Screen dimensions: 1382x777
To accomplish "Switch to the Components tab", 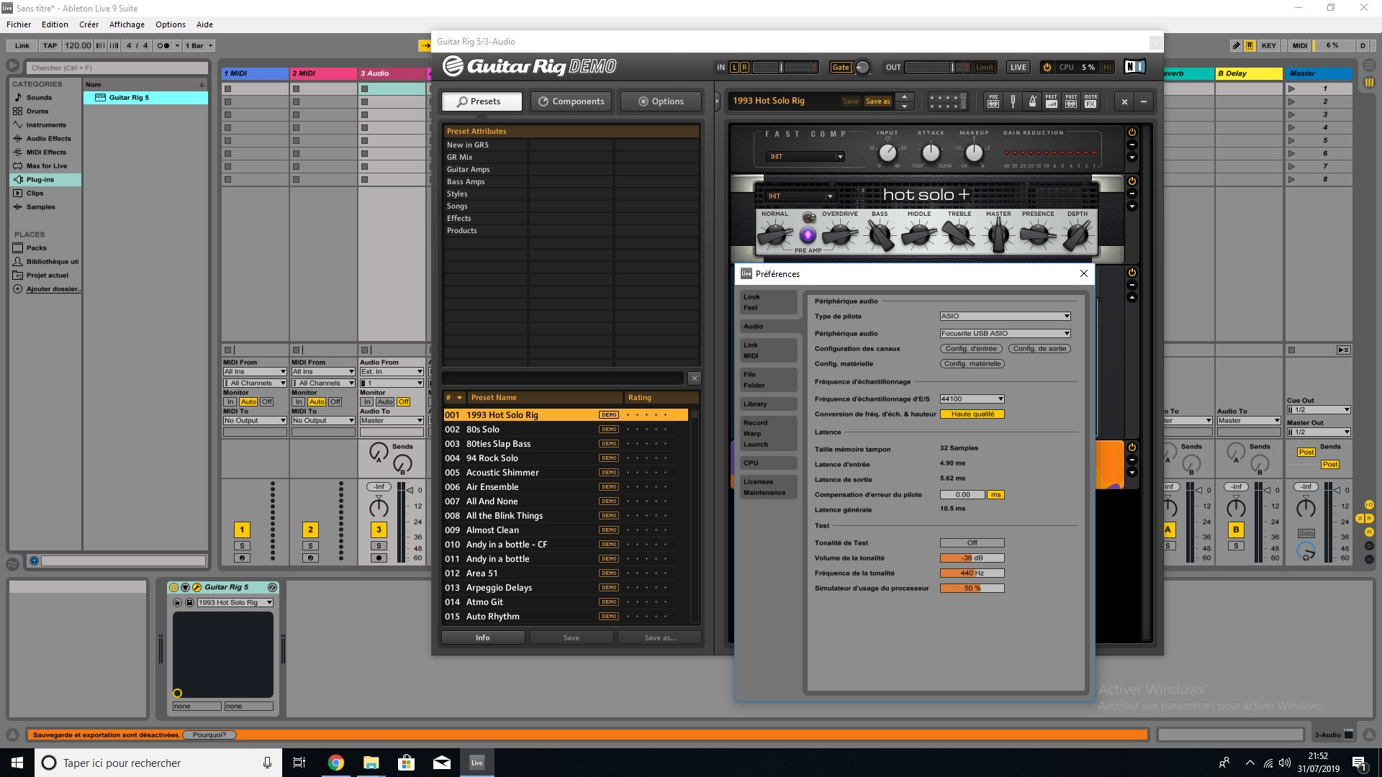I will pyautogui.click(x=572, y=101).
